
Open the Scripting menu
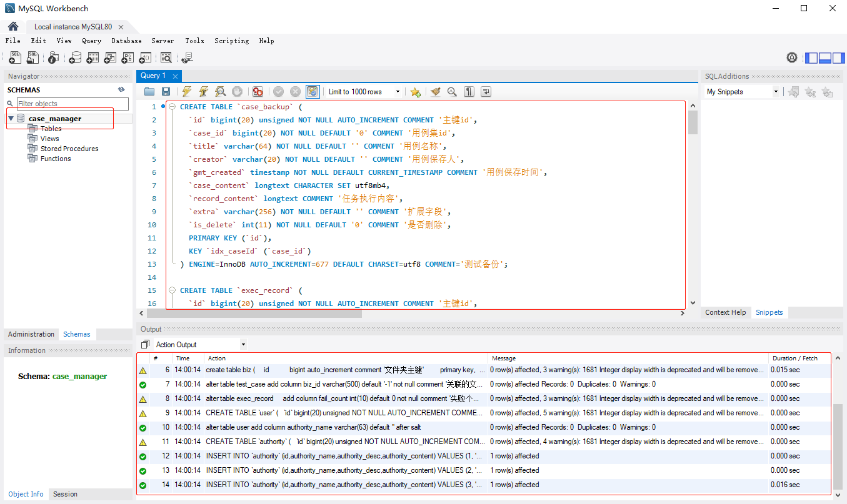231,41
